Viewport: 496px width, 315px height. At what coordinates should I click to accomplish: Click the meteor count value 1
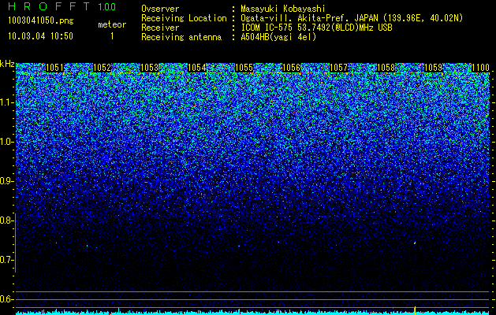(112, 36)
